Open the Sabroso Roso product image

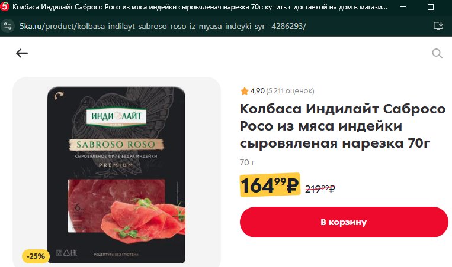[117, 175]
